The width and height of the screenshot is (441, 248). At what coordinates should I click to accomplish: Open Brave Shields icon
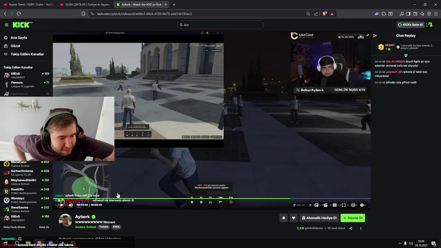pos(325,14)
